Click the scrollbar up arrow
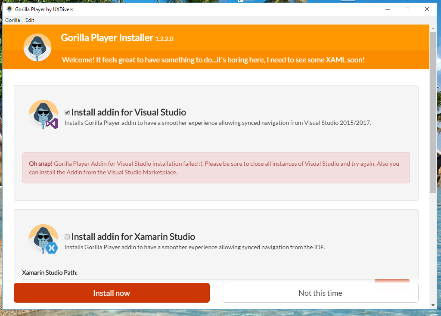The height and width of the screenshot is (316, 441). (x=433, y=28)
